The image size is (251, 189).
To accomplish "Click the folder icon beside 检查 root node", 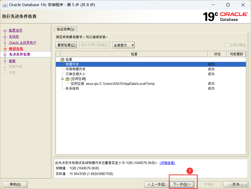I will [62, 60].
